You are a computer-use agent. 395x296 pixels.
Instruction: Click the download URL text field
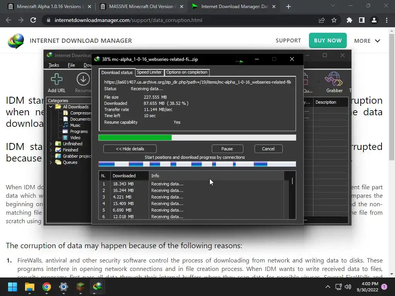coord(197,82)
